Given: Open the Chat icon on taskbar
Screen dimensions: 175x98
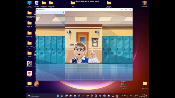Looking at the screenshot, I should (71, 96).
